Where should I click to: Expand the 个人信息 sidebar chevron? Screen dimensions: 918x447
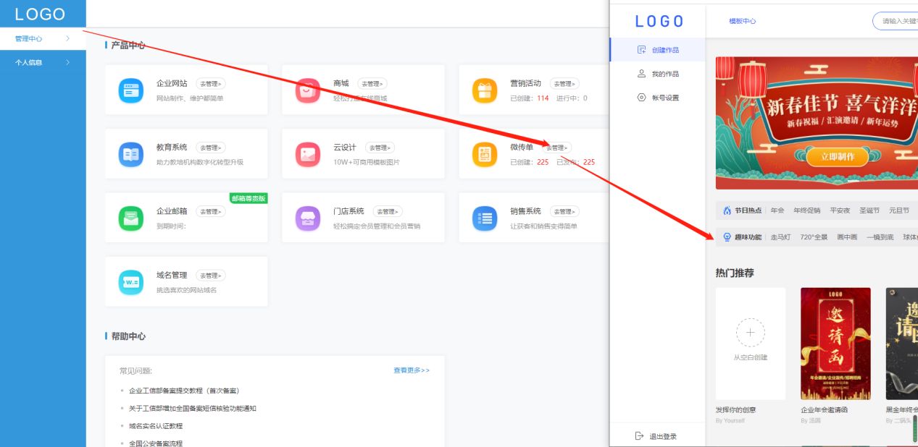click(67, 62)
